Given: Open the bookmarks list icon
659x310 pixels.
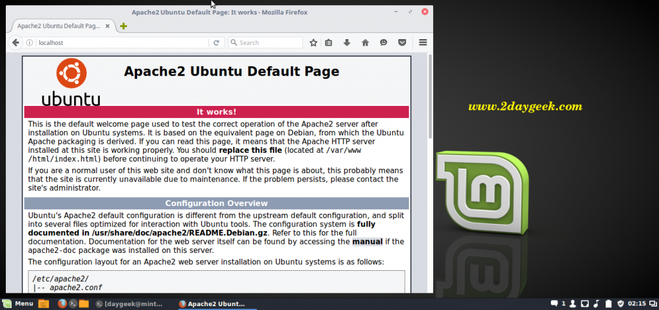Looking at the screenshot, I should tap(329, 42).
